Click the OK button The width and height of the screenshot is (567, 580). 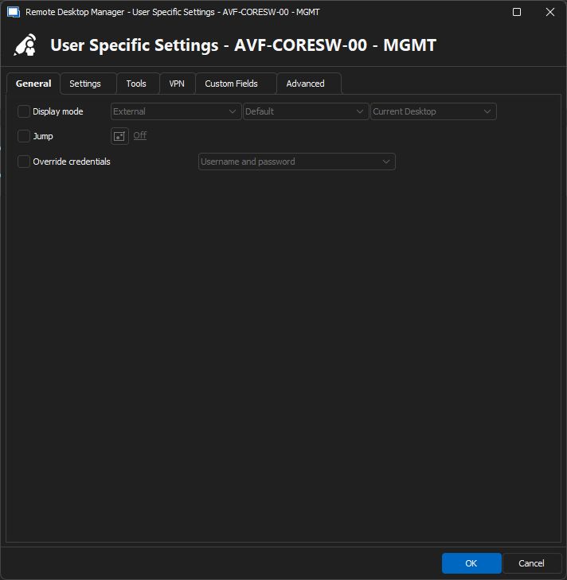471,563
